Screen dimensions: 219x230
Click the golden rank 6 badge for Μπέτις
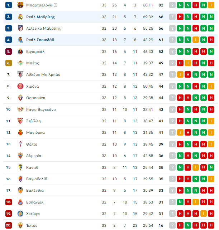tap(9, 63)
